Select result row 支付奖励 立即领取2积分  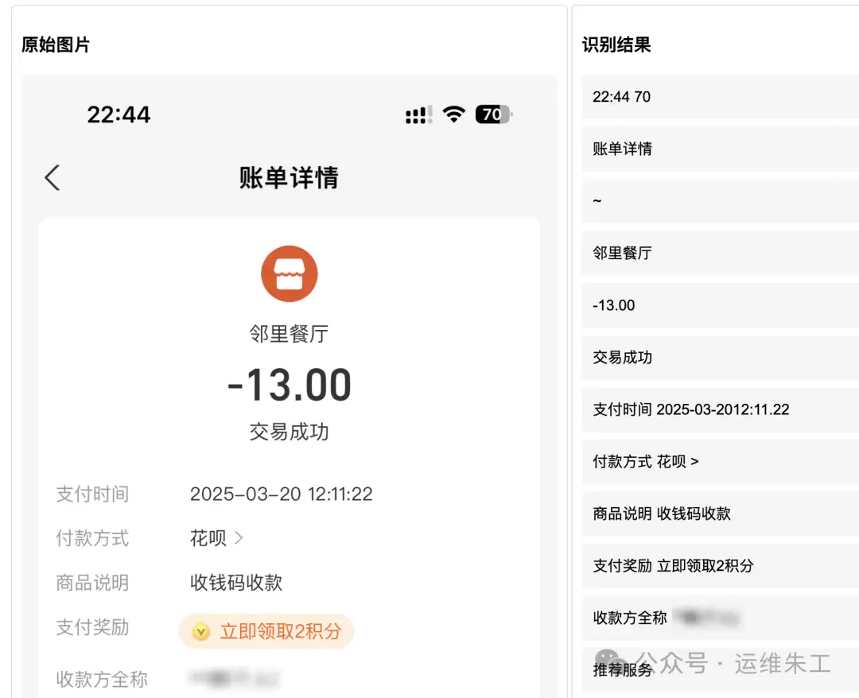721,565
